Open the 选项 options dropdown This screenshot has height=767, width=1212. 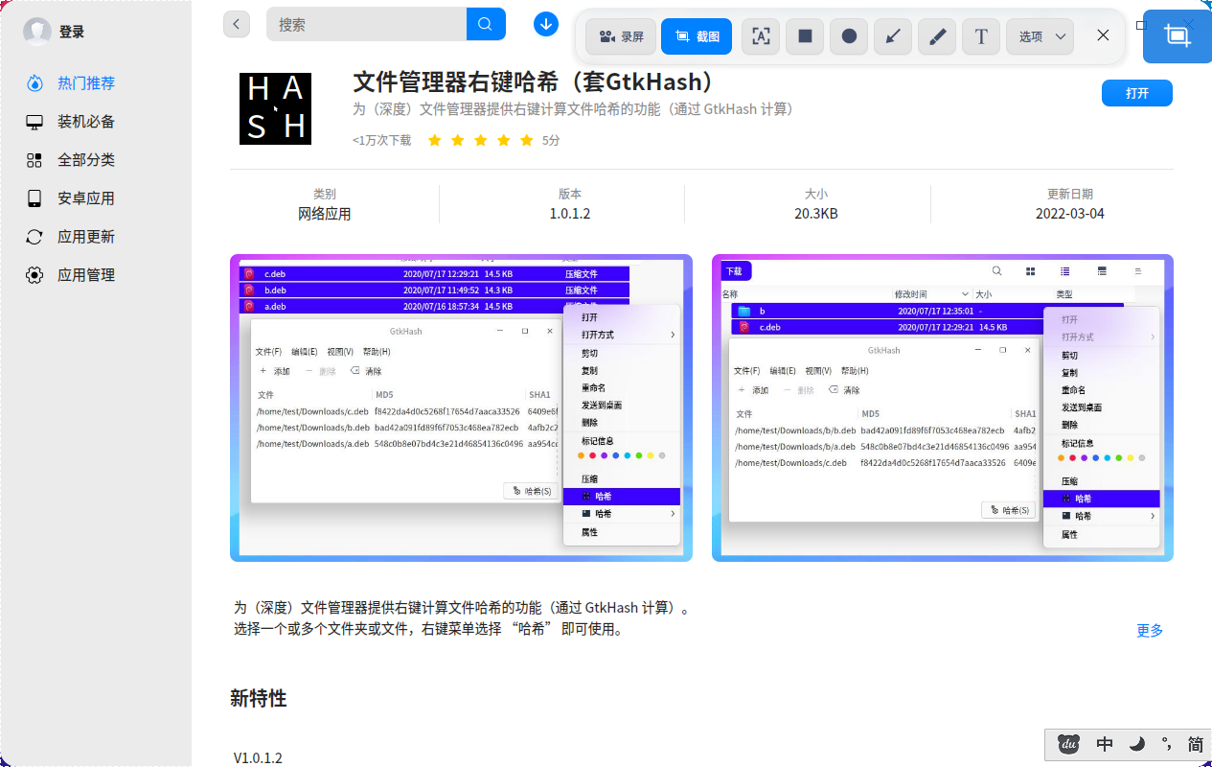1040,35
